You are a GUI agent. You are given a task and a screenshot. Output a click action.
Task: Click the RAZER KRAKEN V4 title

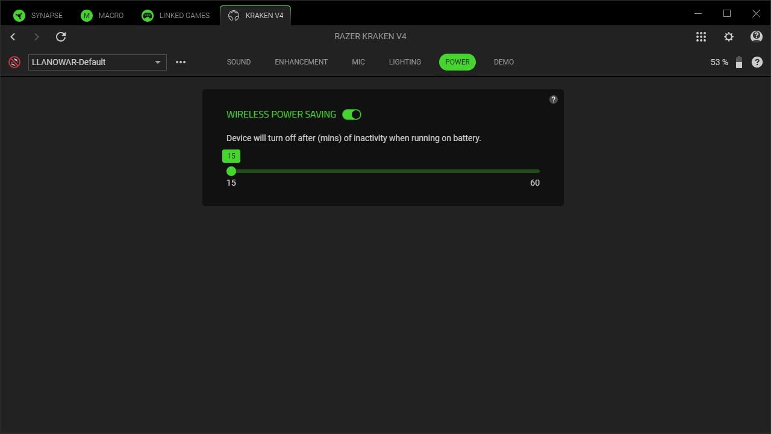pyautogui.click(x=370, y=37)
